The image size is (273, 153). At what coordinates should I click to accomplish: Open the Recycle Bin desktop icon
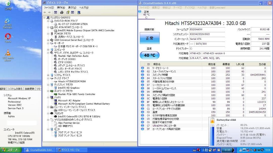(x=8, y=5)
